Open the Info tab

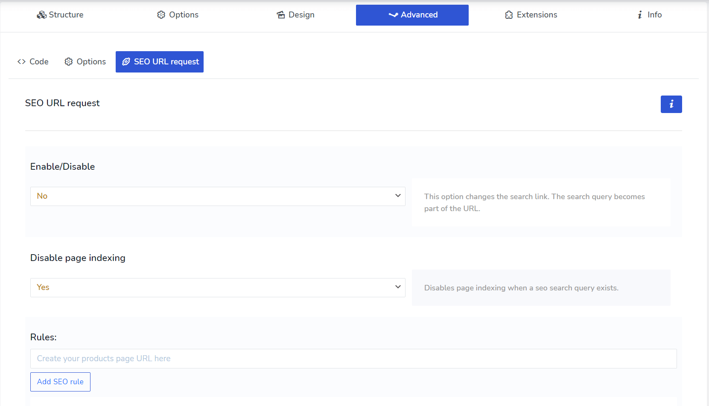pos(649,15)
